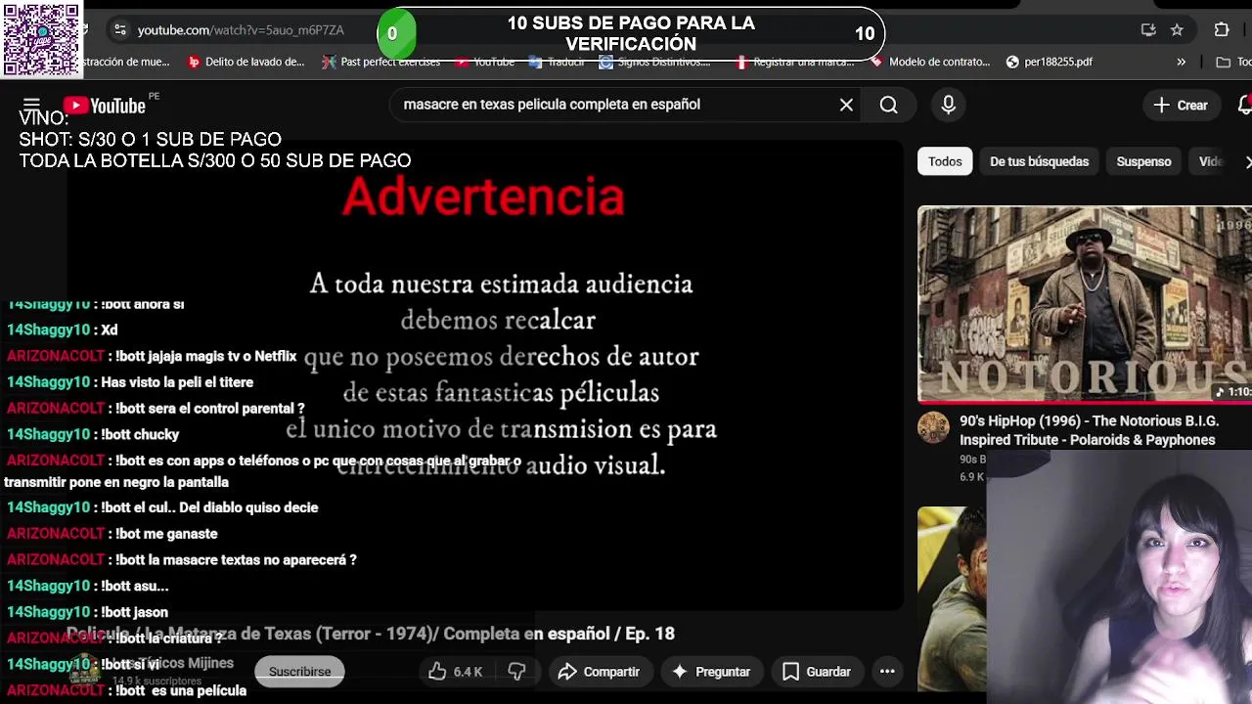The height and width of the screenshot is (704, 1252).
Task: Open site info icon in address bar
Action: point(119,30)
